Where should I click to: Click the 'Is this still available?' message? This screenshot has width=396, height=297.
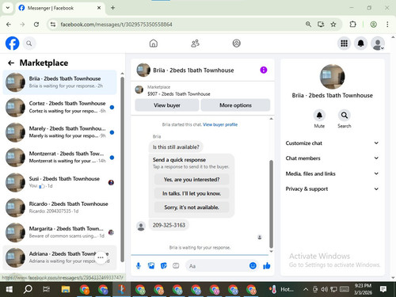(x=176, y=147)
